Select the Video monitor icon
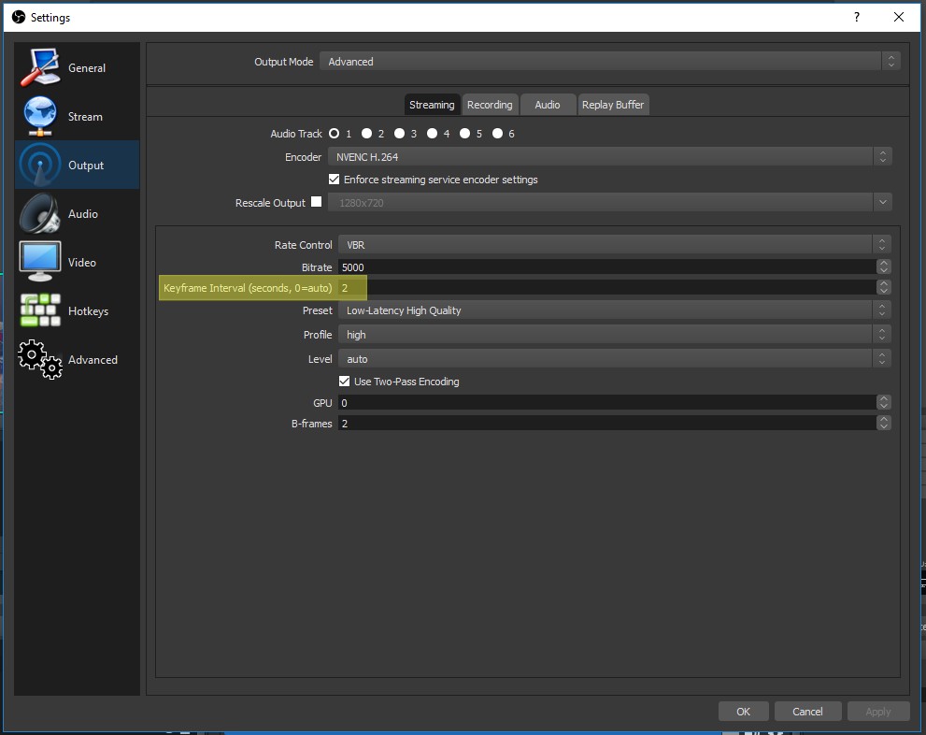The image size is (926, 735). click(40, 262)
